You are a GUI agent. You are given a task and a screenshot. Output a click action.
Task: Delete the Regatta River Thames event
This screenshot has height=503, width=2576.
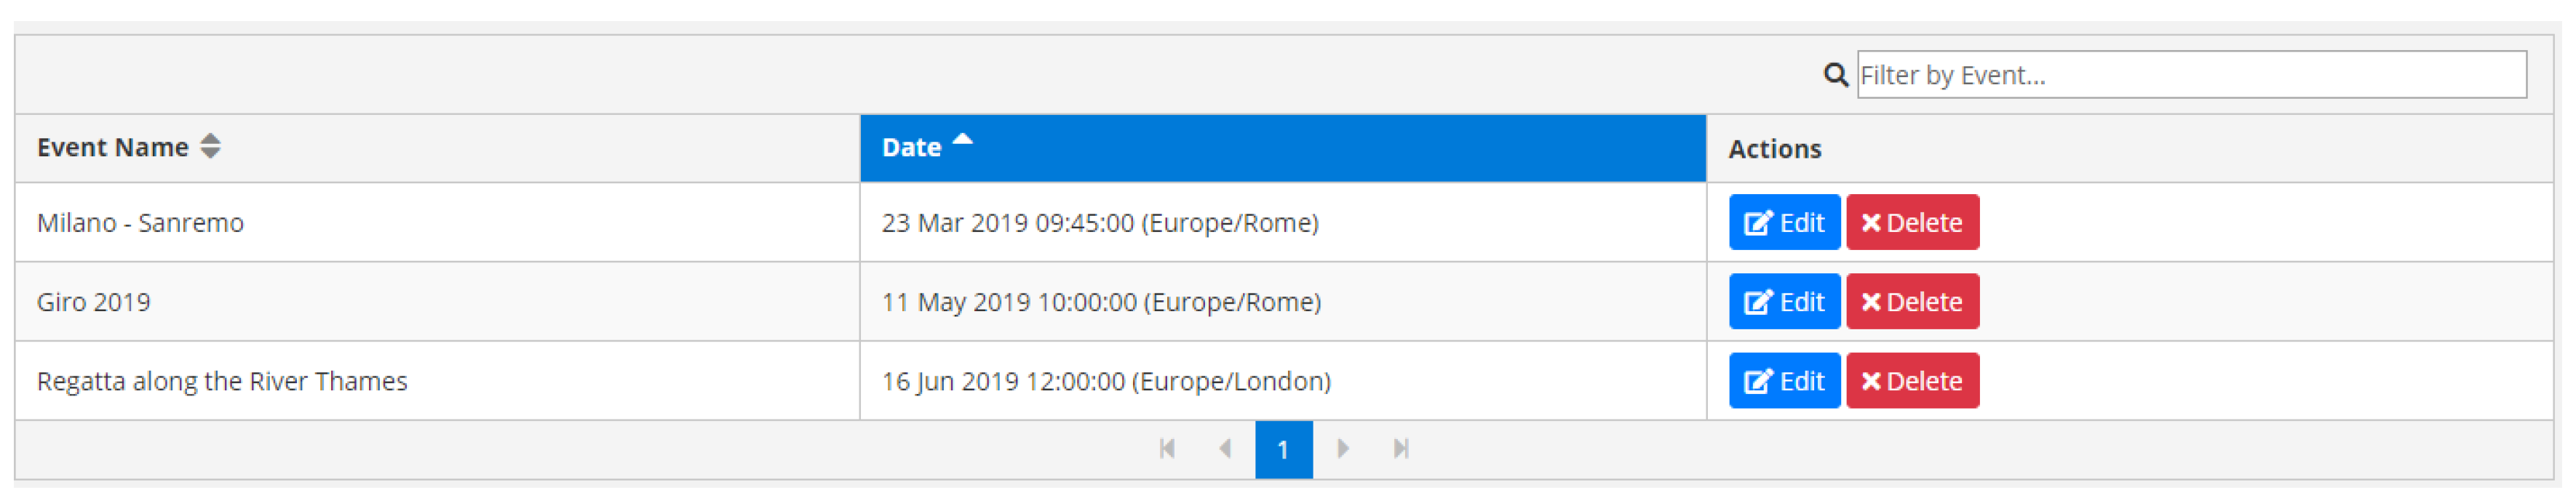(x=1912, y=381)
